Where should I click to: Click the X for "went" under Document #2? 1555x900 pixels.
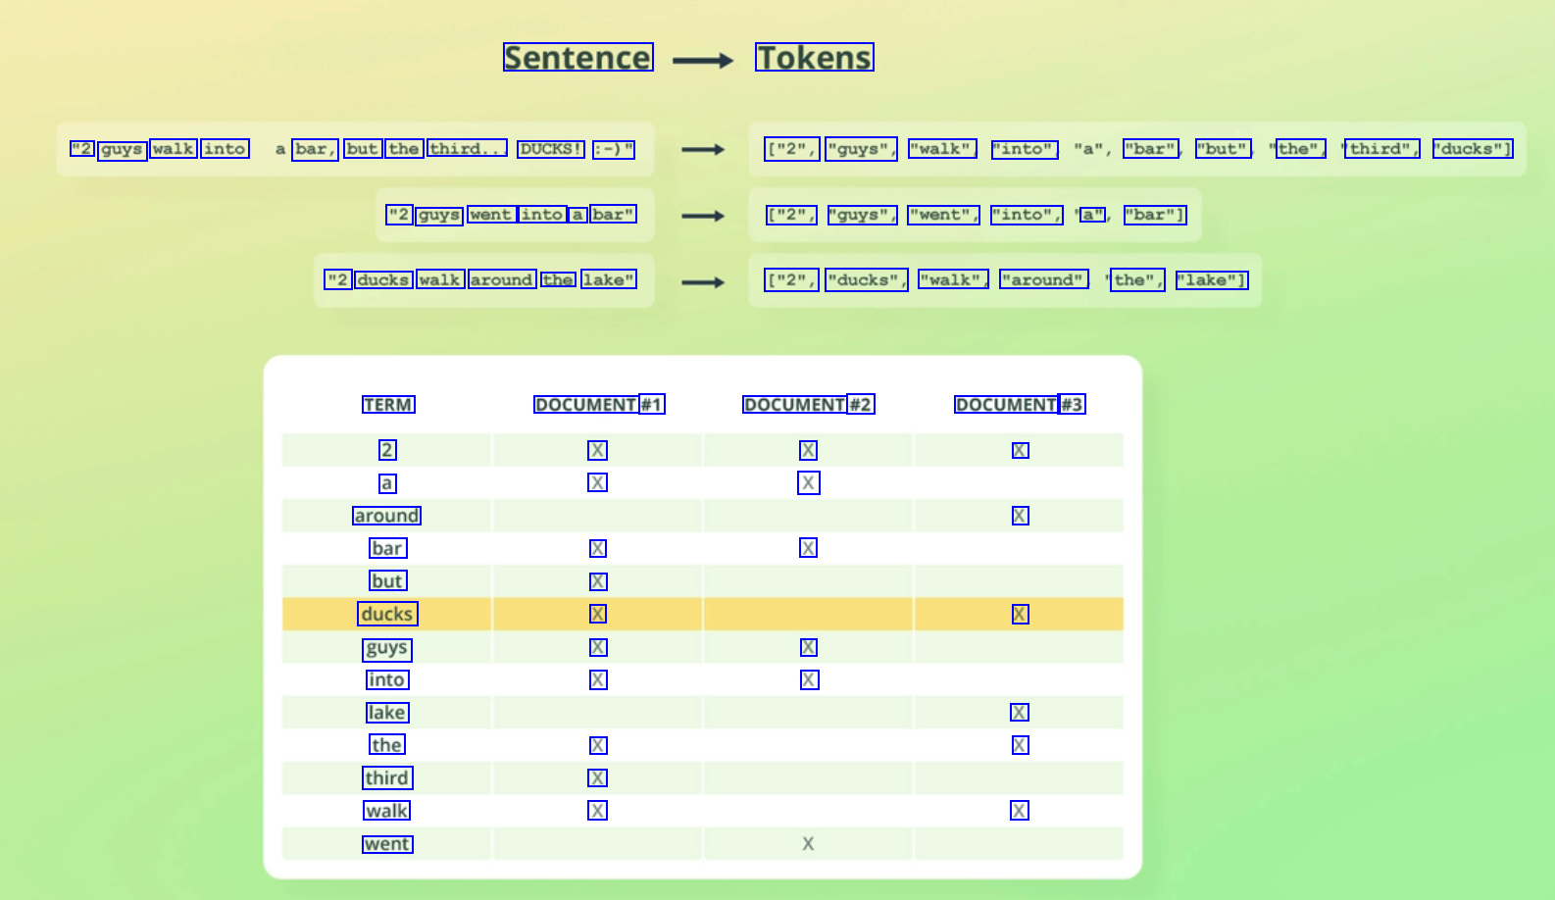[x=808, y=844]
